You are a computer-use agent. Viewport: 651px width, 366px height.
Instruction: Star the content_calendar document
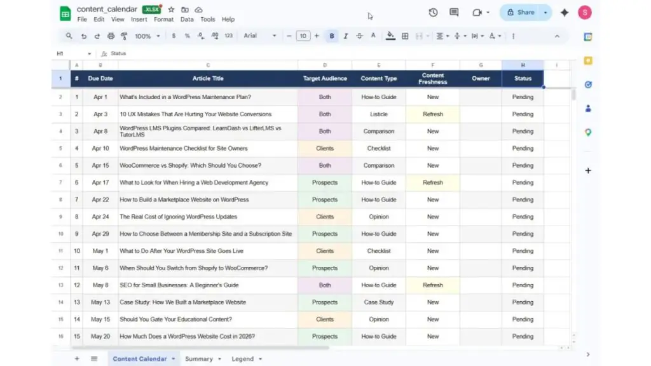(x=171, y=10)
